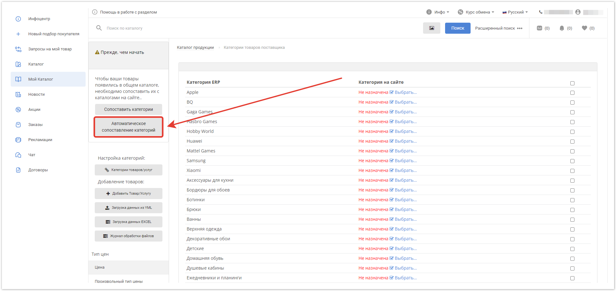616x291 pixels.
Task: Open the notifications bell icon
Action: coord(562,28)
